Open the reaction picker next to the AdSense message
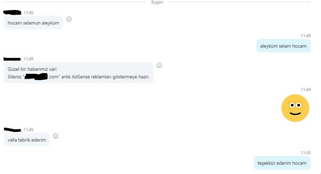The height and width of the screenshot is (174, 321). point(159,65)
